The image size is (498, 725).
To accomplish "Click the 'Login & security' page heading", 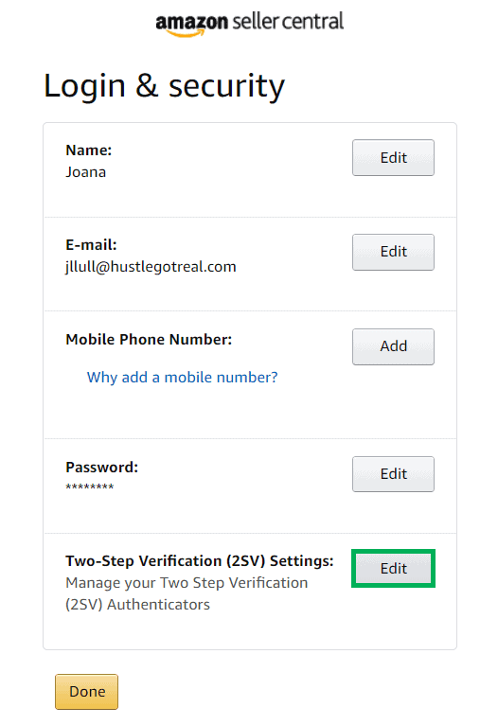I will [x=164, y=86].
